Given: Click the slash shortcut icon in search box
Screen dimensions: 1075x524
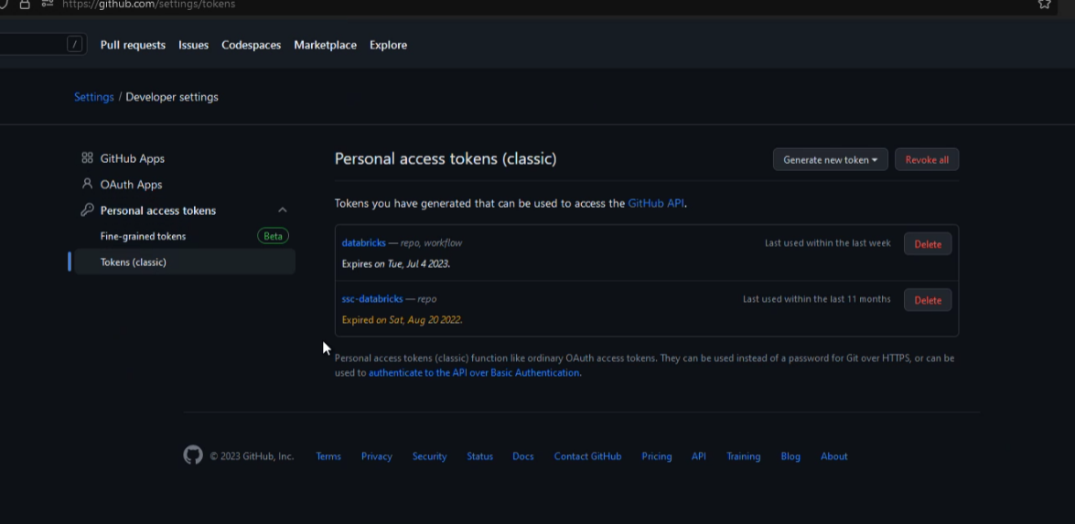Looking at the screenshot, I should [x=75, y=44].
